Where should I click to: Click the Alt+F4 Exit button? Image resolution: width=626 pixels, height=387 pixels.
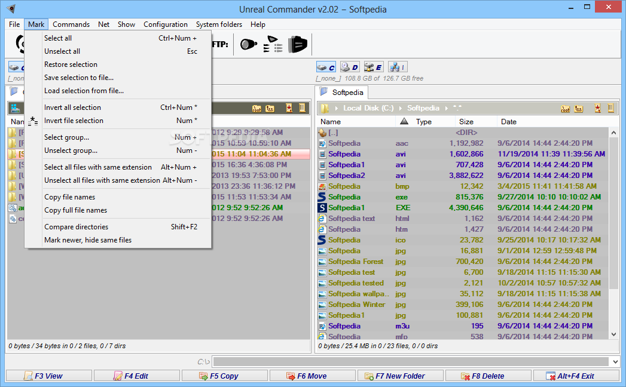pyautogui.click(x=576, y=376)
